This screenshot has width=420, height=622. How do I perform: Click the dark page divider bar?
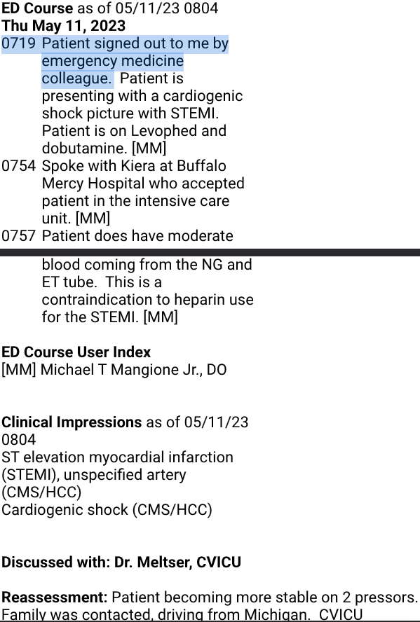pos(210,252)
